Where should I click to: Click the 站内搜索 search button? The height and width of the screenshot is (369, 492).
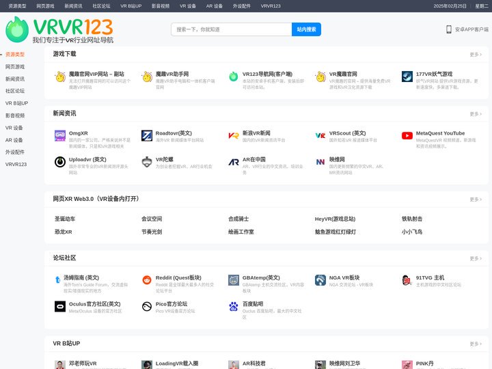coord(306,29)
